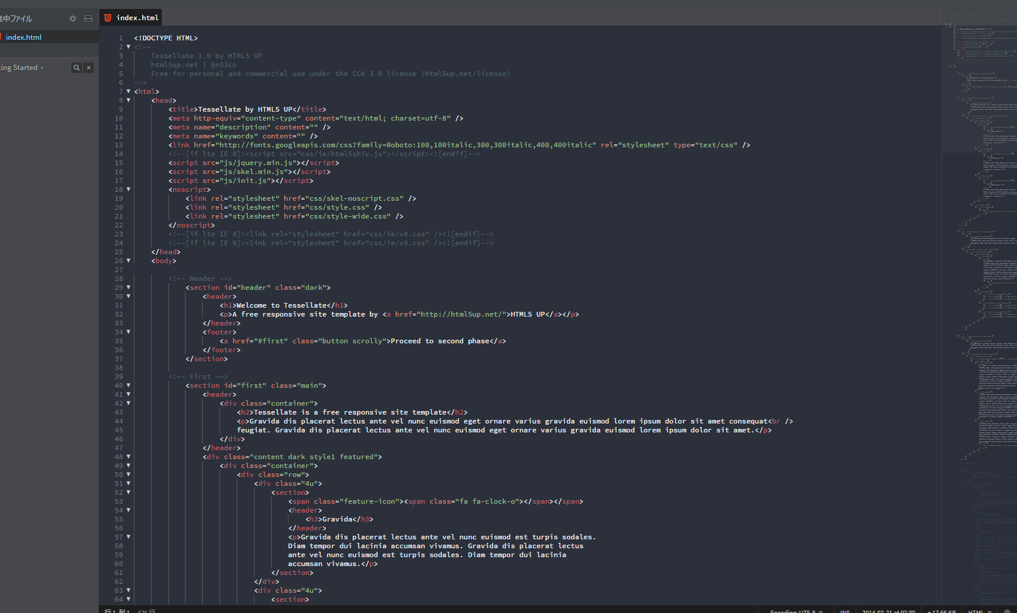Click the split view icon in sidebar
The height and width of the screenshot is (613, 1017).
(88, 18)
